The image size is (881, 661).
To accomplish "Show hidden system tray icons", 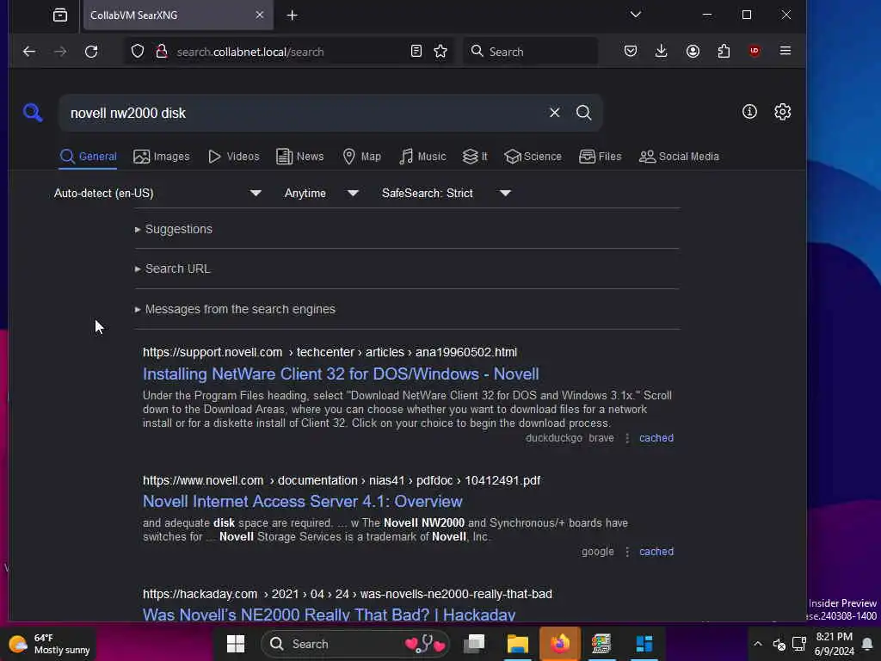I will coord(757,644).
